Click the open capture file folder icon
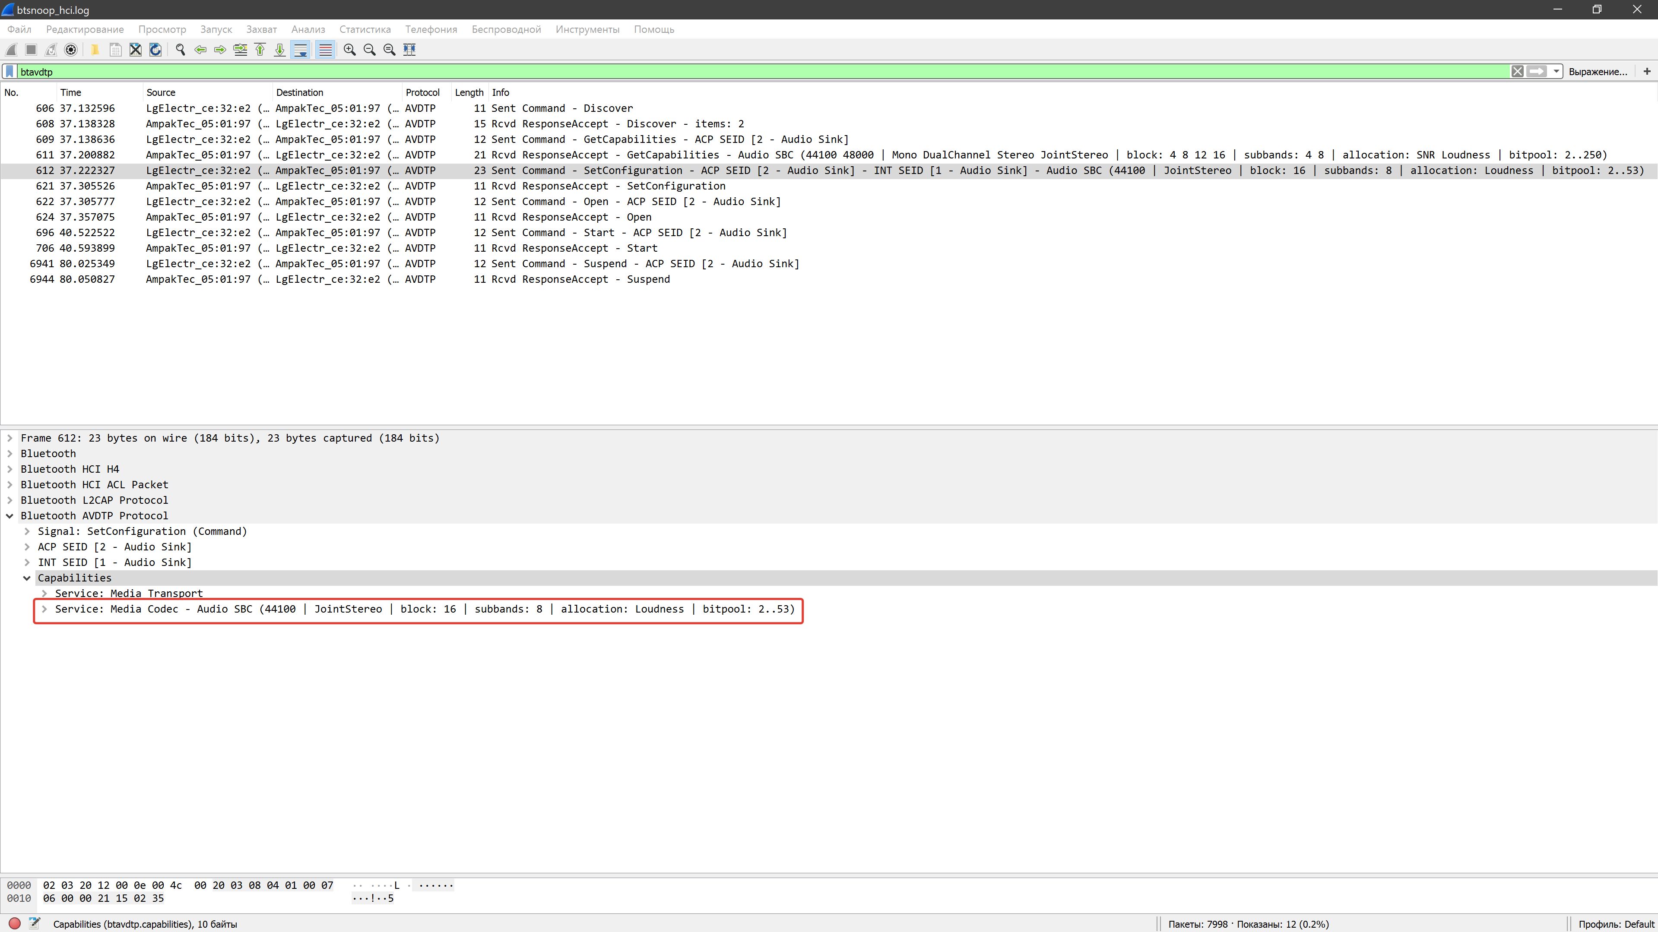This screenshot has height=932, width=1658. point(95,50)
